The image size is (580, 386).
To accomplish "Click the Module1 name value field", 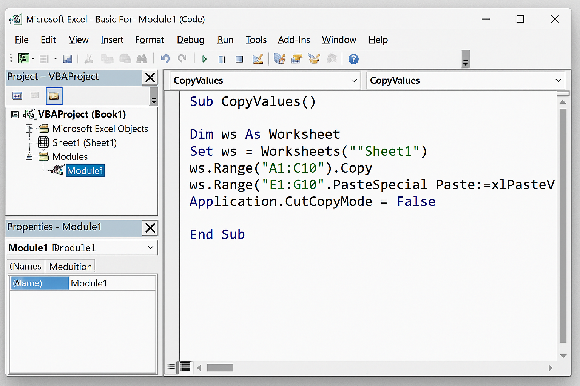I will pyautogui.click(x=112, y=283).
